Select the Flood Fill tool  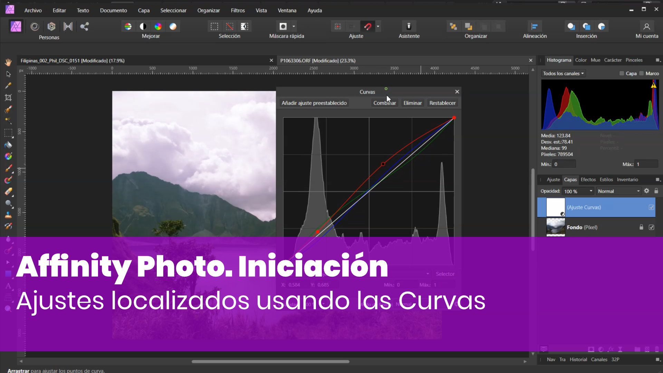pyautogui.click(x=8, y=145)
